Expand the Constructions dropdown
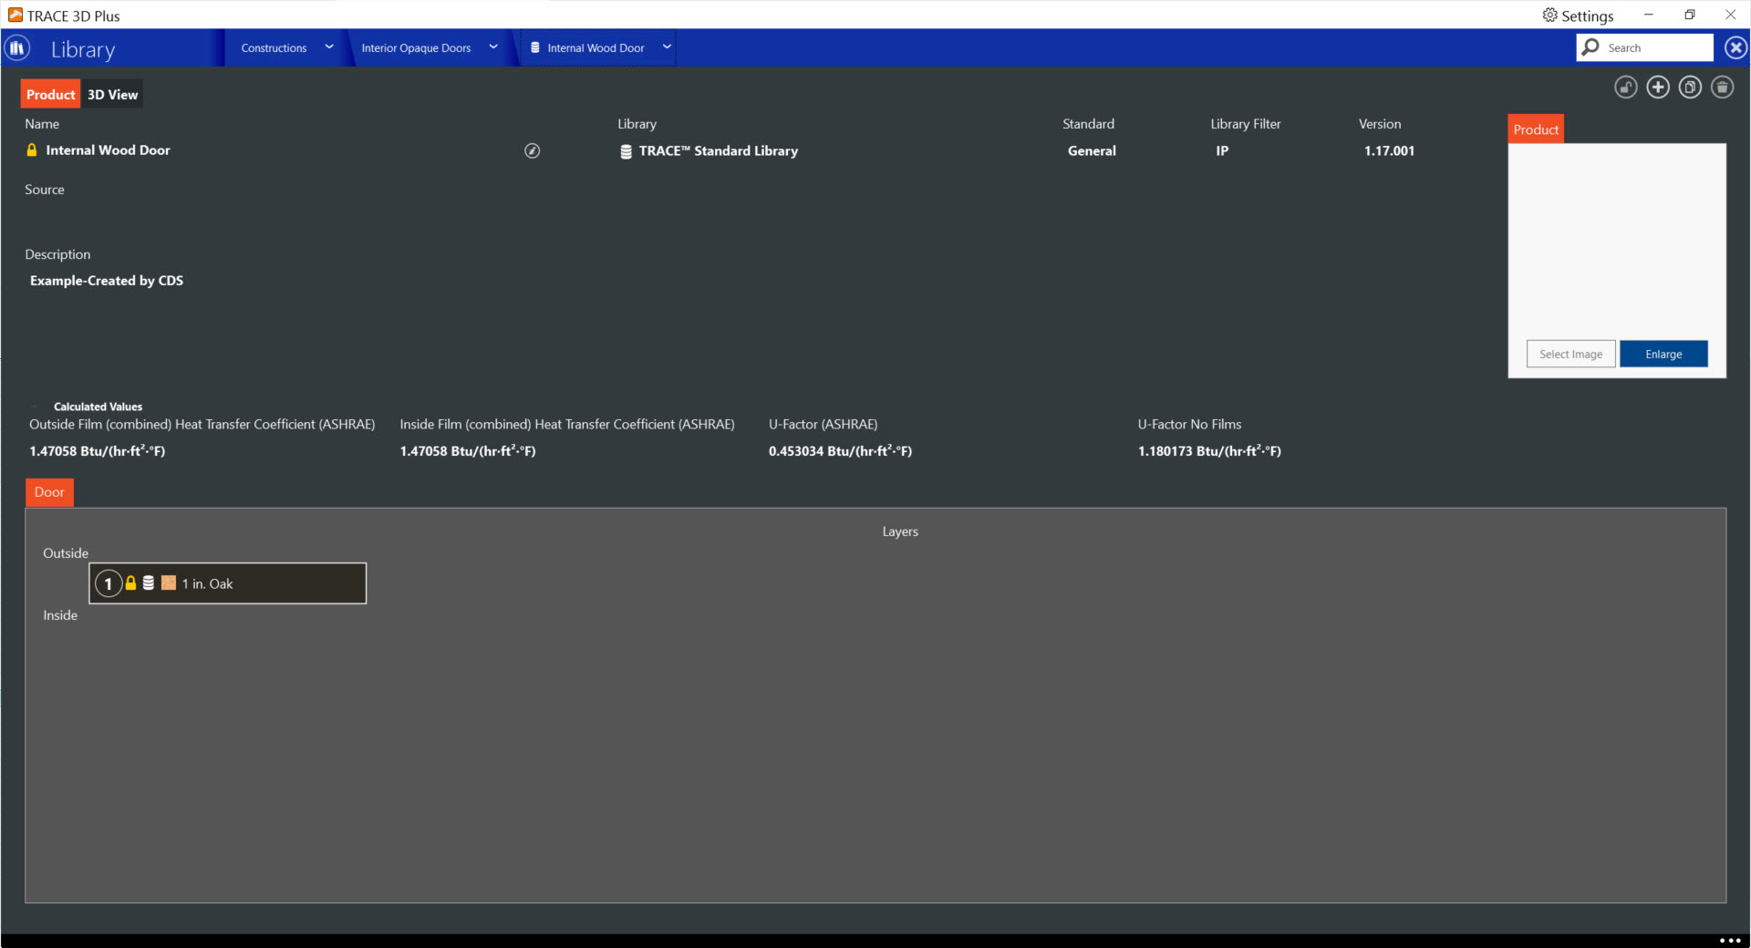This screenshot has width=1751, height=948. pos(329,47)
